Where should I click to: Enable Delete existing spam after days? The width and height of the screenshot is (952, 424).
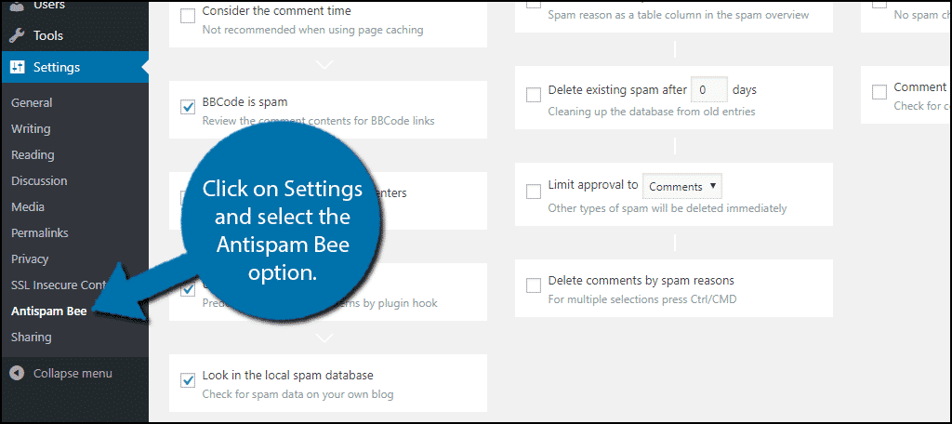coord(534,95)
